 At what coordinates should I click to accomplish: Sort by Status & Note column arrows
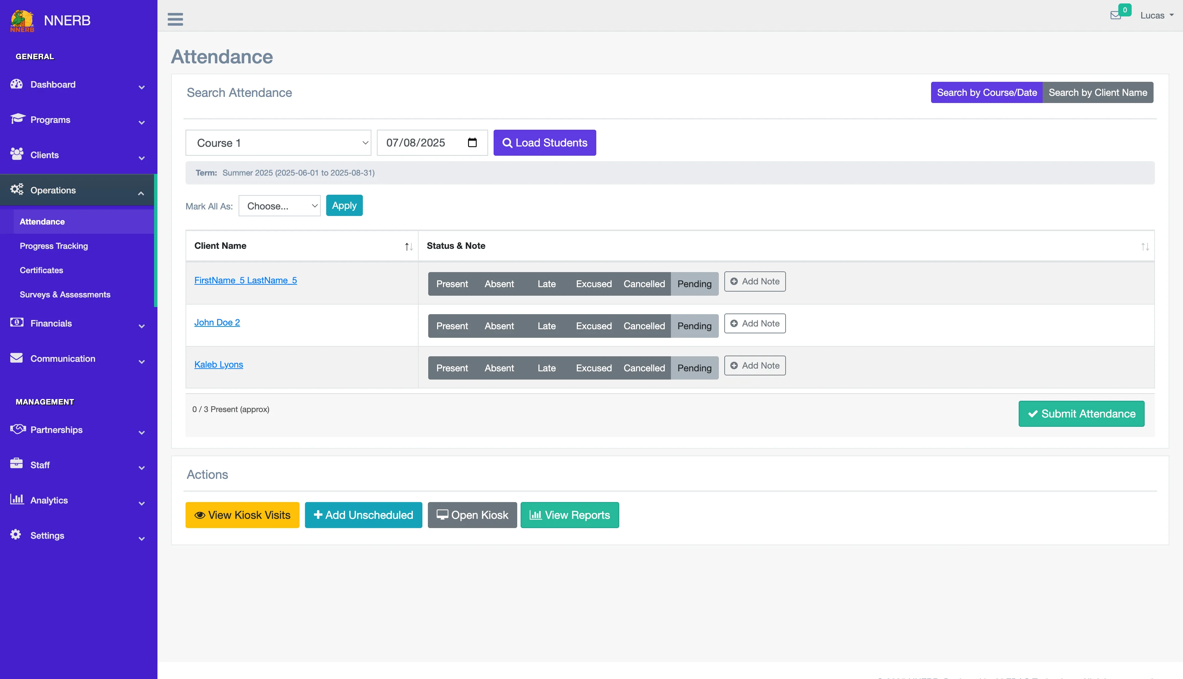[x=1145, y=247]
